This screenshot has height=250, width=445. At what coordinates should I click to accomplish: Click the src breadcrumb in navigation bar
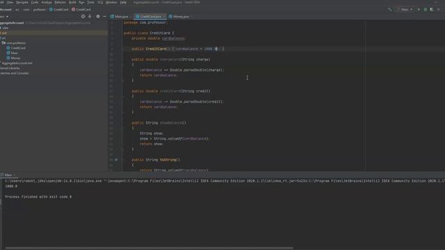17,9
